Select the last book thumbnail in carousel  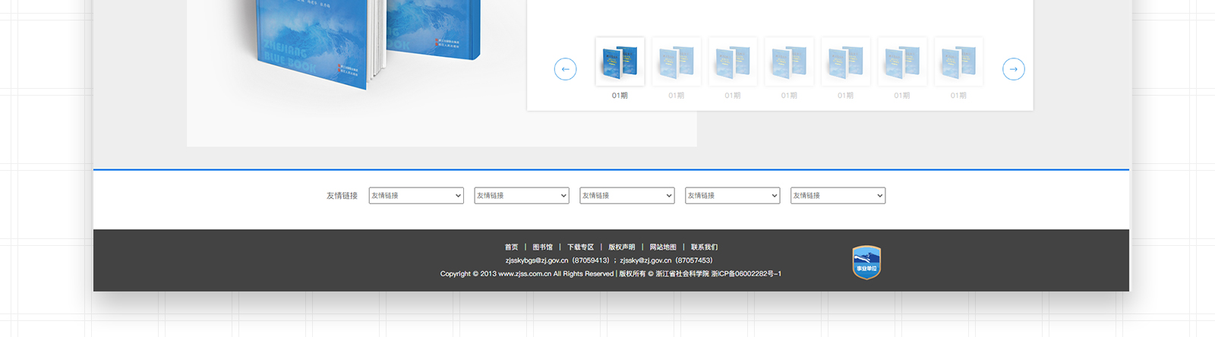(958, 61)
